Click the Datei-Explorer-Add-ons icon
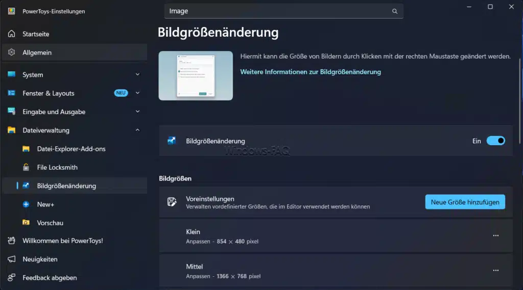 click(26, 148)
